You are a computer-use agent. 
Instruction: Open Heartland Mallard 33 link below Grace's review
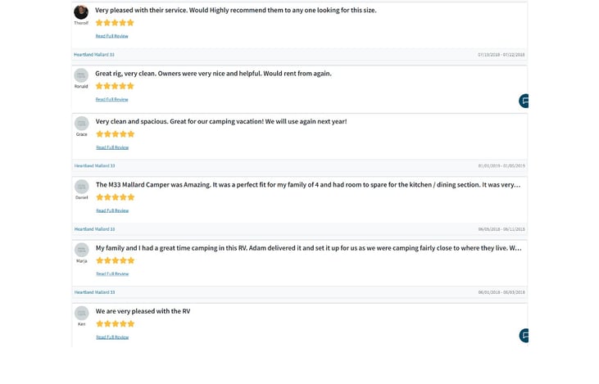tap(94, 166)
